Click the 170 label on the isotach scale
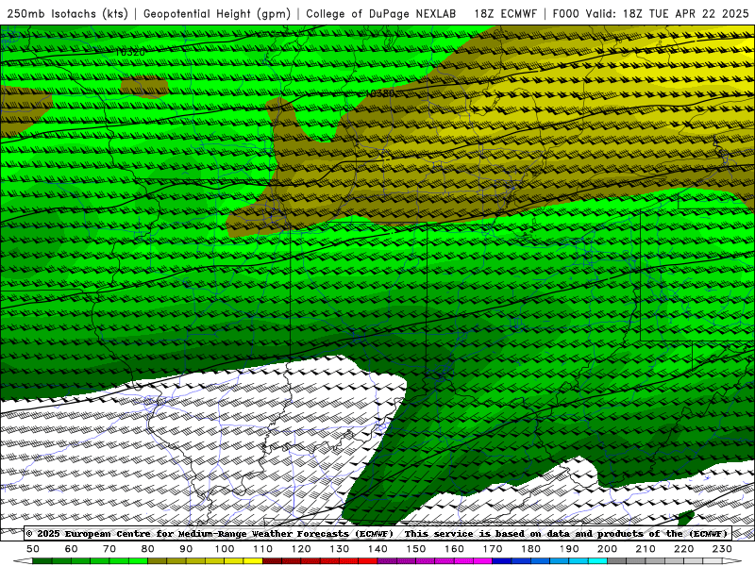Viewport: 755px width, 566px height. 492,549
